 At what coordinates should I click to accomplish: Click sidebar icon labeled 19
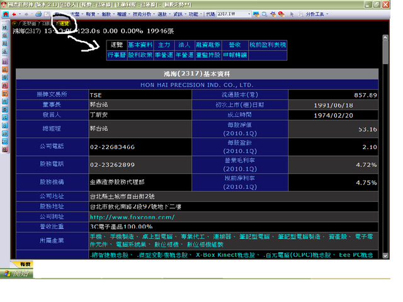point(4,133)
